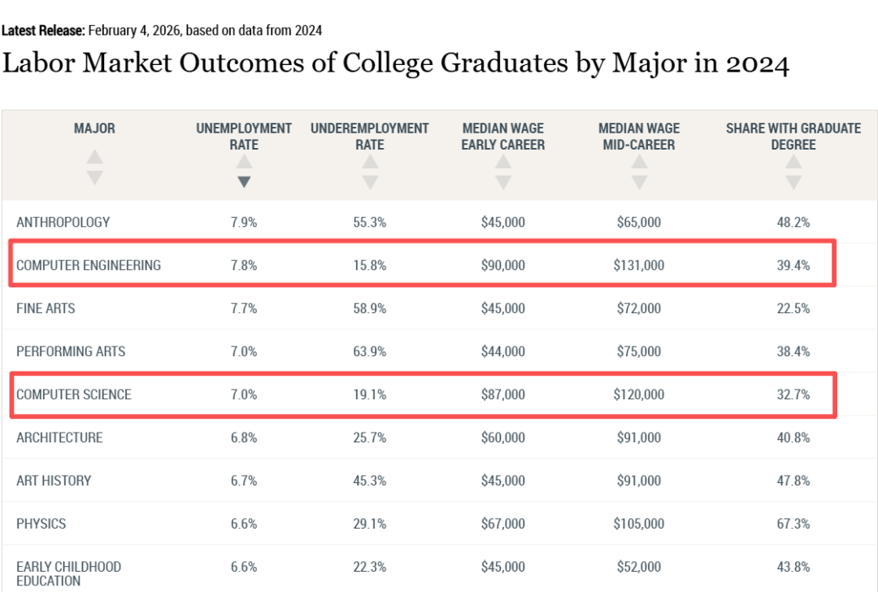Sort Major column ascending with up arrow
The image size is (878, 592).
click(x=95, y=156)
